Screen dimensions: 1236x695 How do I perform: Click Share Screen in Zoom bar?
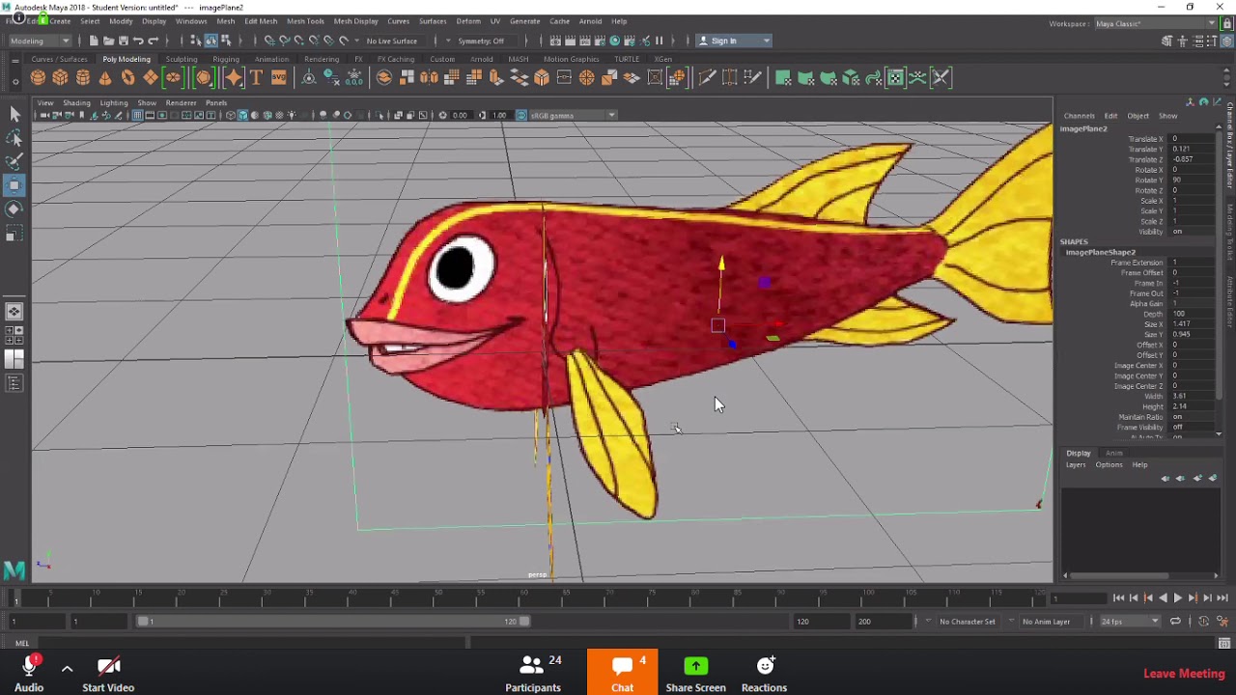(695, 673)
